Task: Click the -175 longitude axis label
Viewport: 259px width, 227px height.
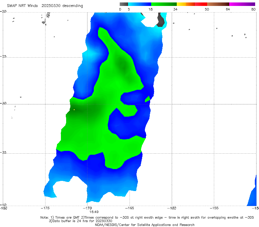Action: [45, 208]
